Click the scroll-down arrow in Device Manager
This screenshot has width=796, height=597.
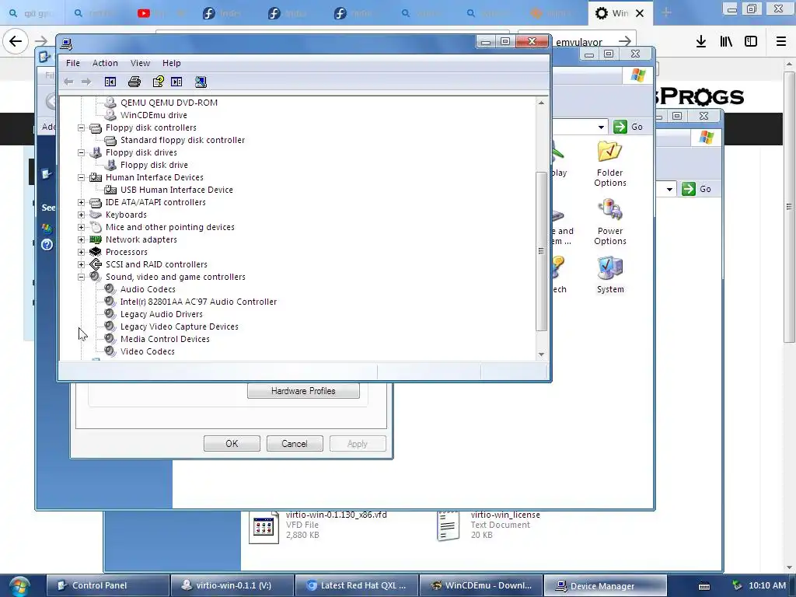pos(541,354)
